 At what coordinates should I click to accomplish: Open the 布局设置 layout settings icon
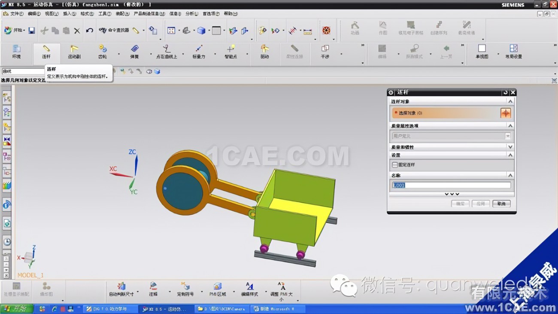[513, 52]
